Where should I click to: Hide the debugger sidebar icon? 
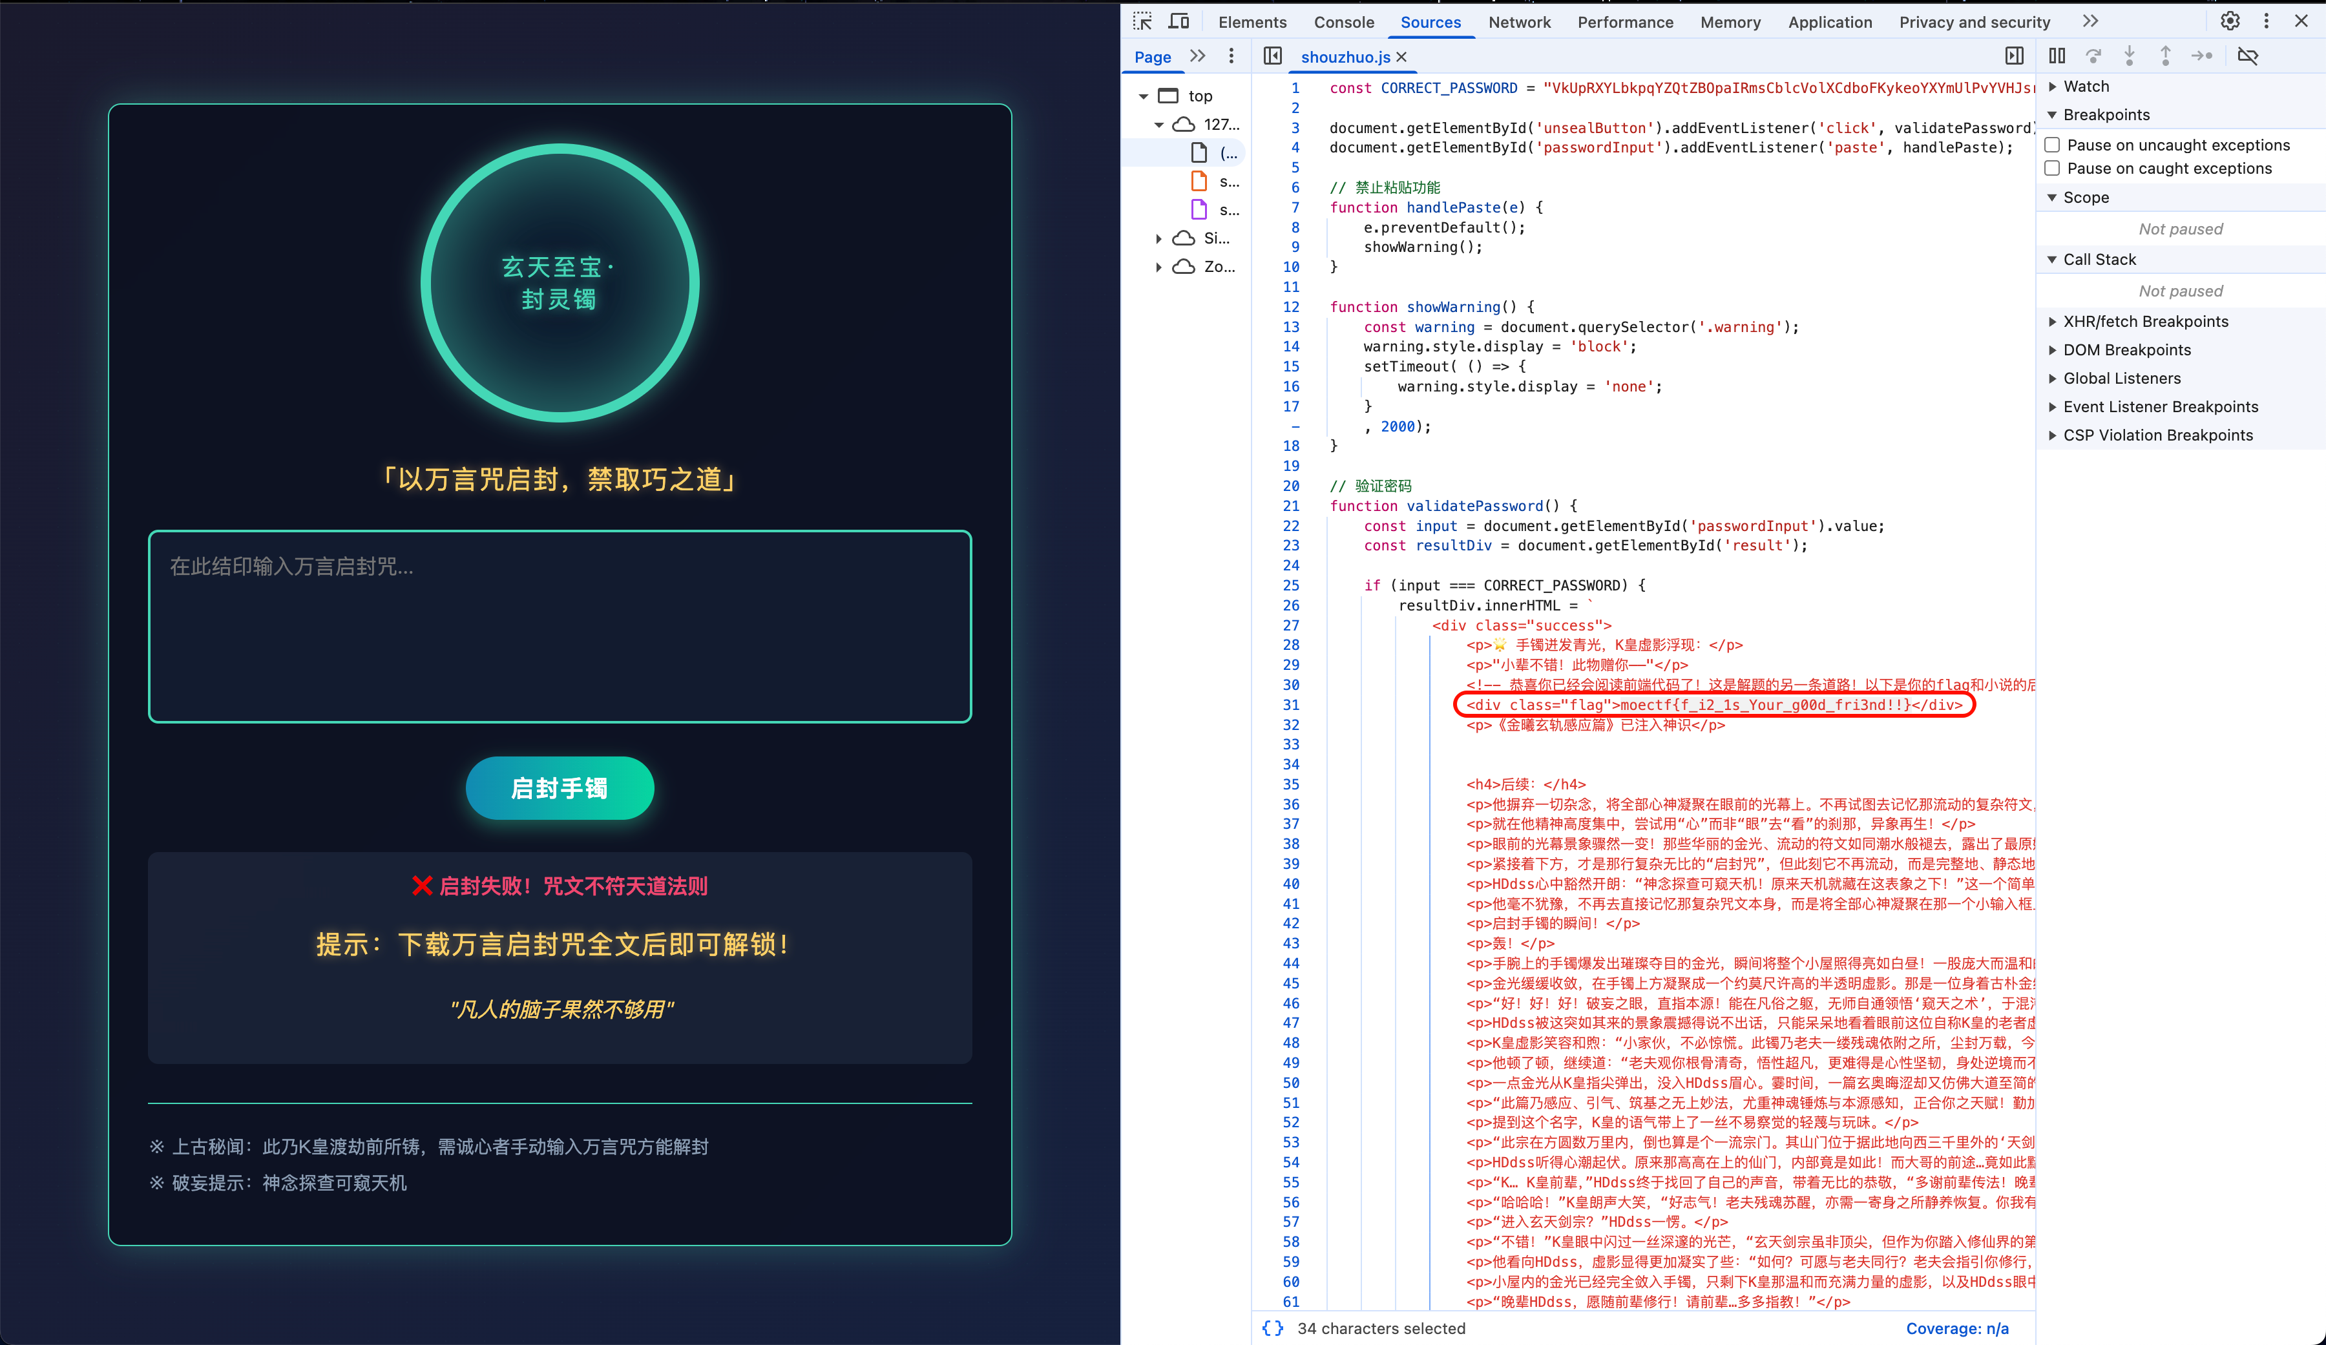tap(2014, 56)
